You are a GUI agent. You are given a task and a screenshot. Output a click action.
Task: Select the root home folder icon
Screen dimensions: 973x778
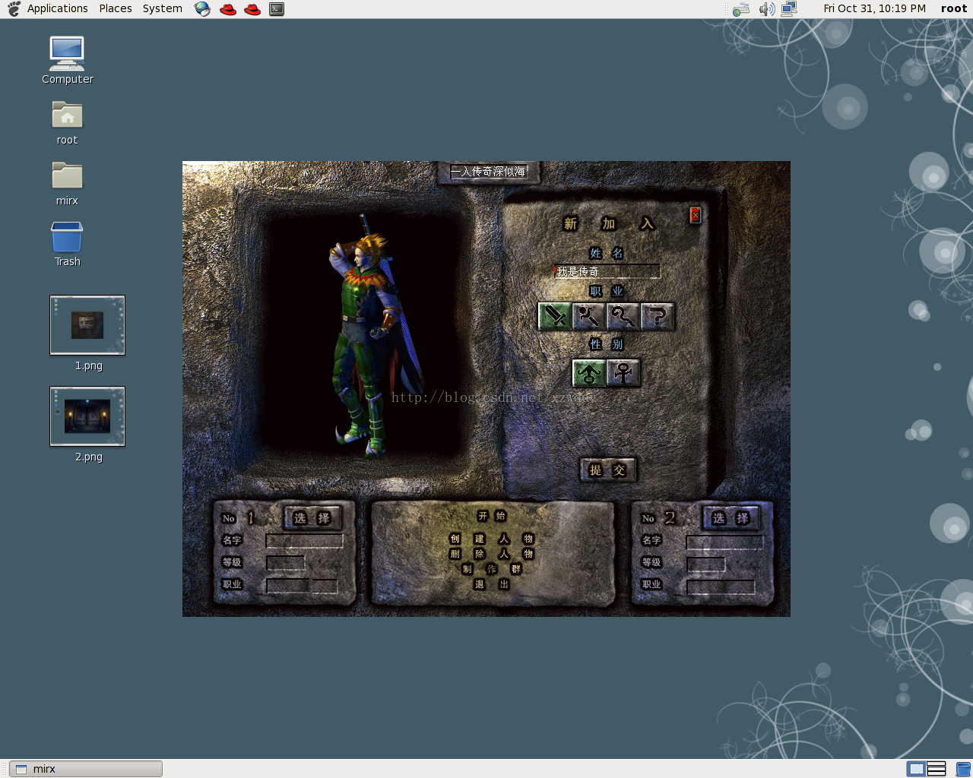click(67, 122)
